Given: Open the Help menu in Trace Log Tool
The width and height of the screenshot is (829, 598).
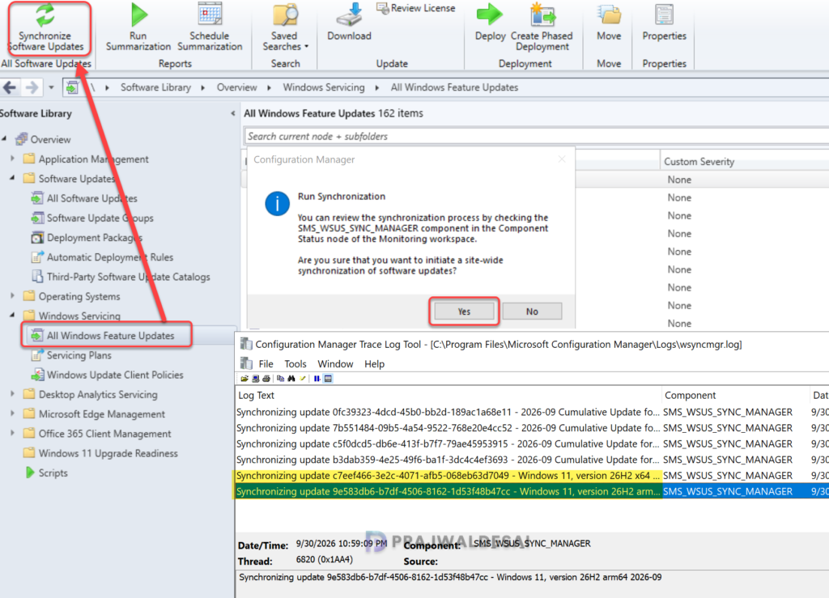Looking at the screenshot, I should tap(374, 364).
